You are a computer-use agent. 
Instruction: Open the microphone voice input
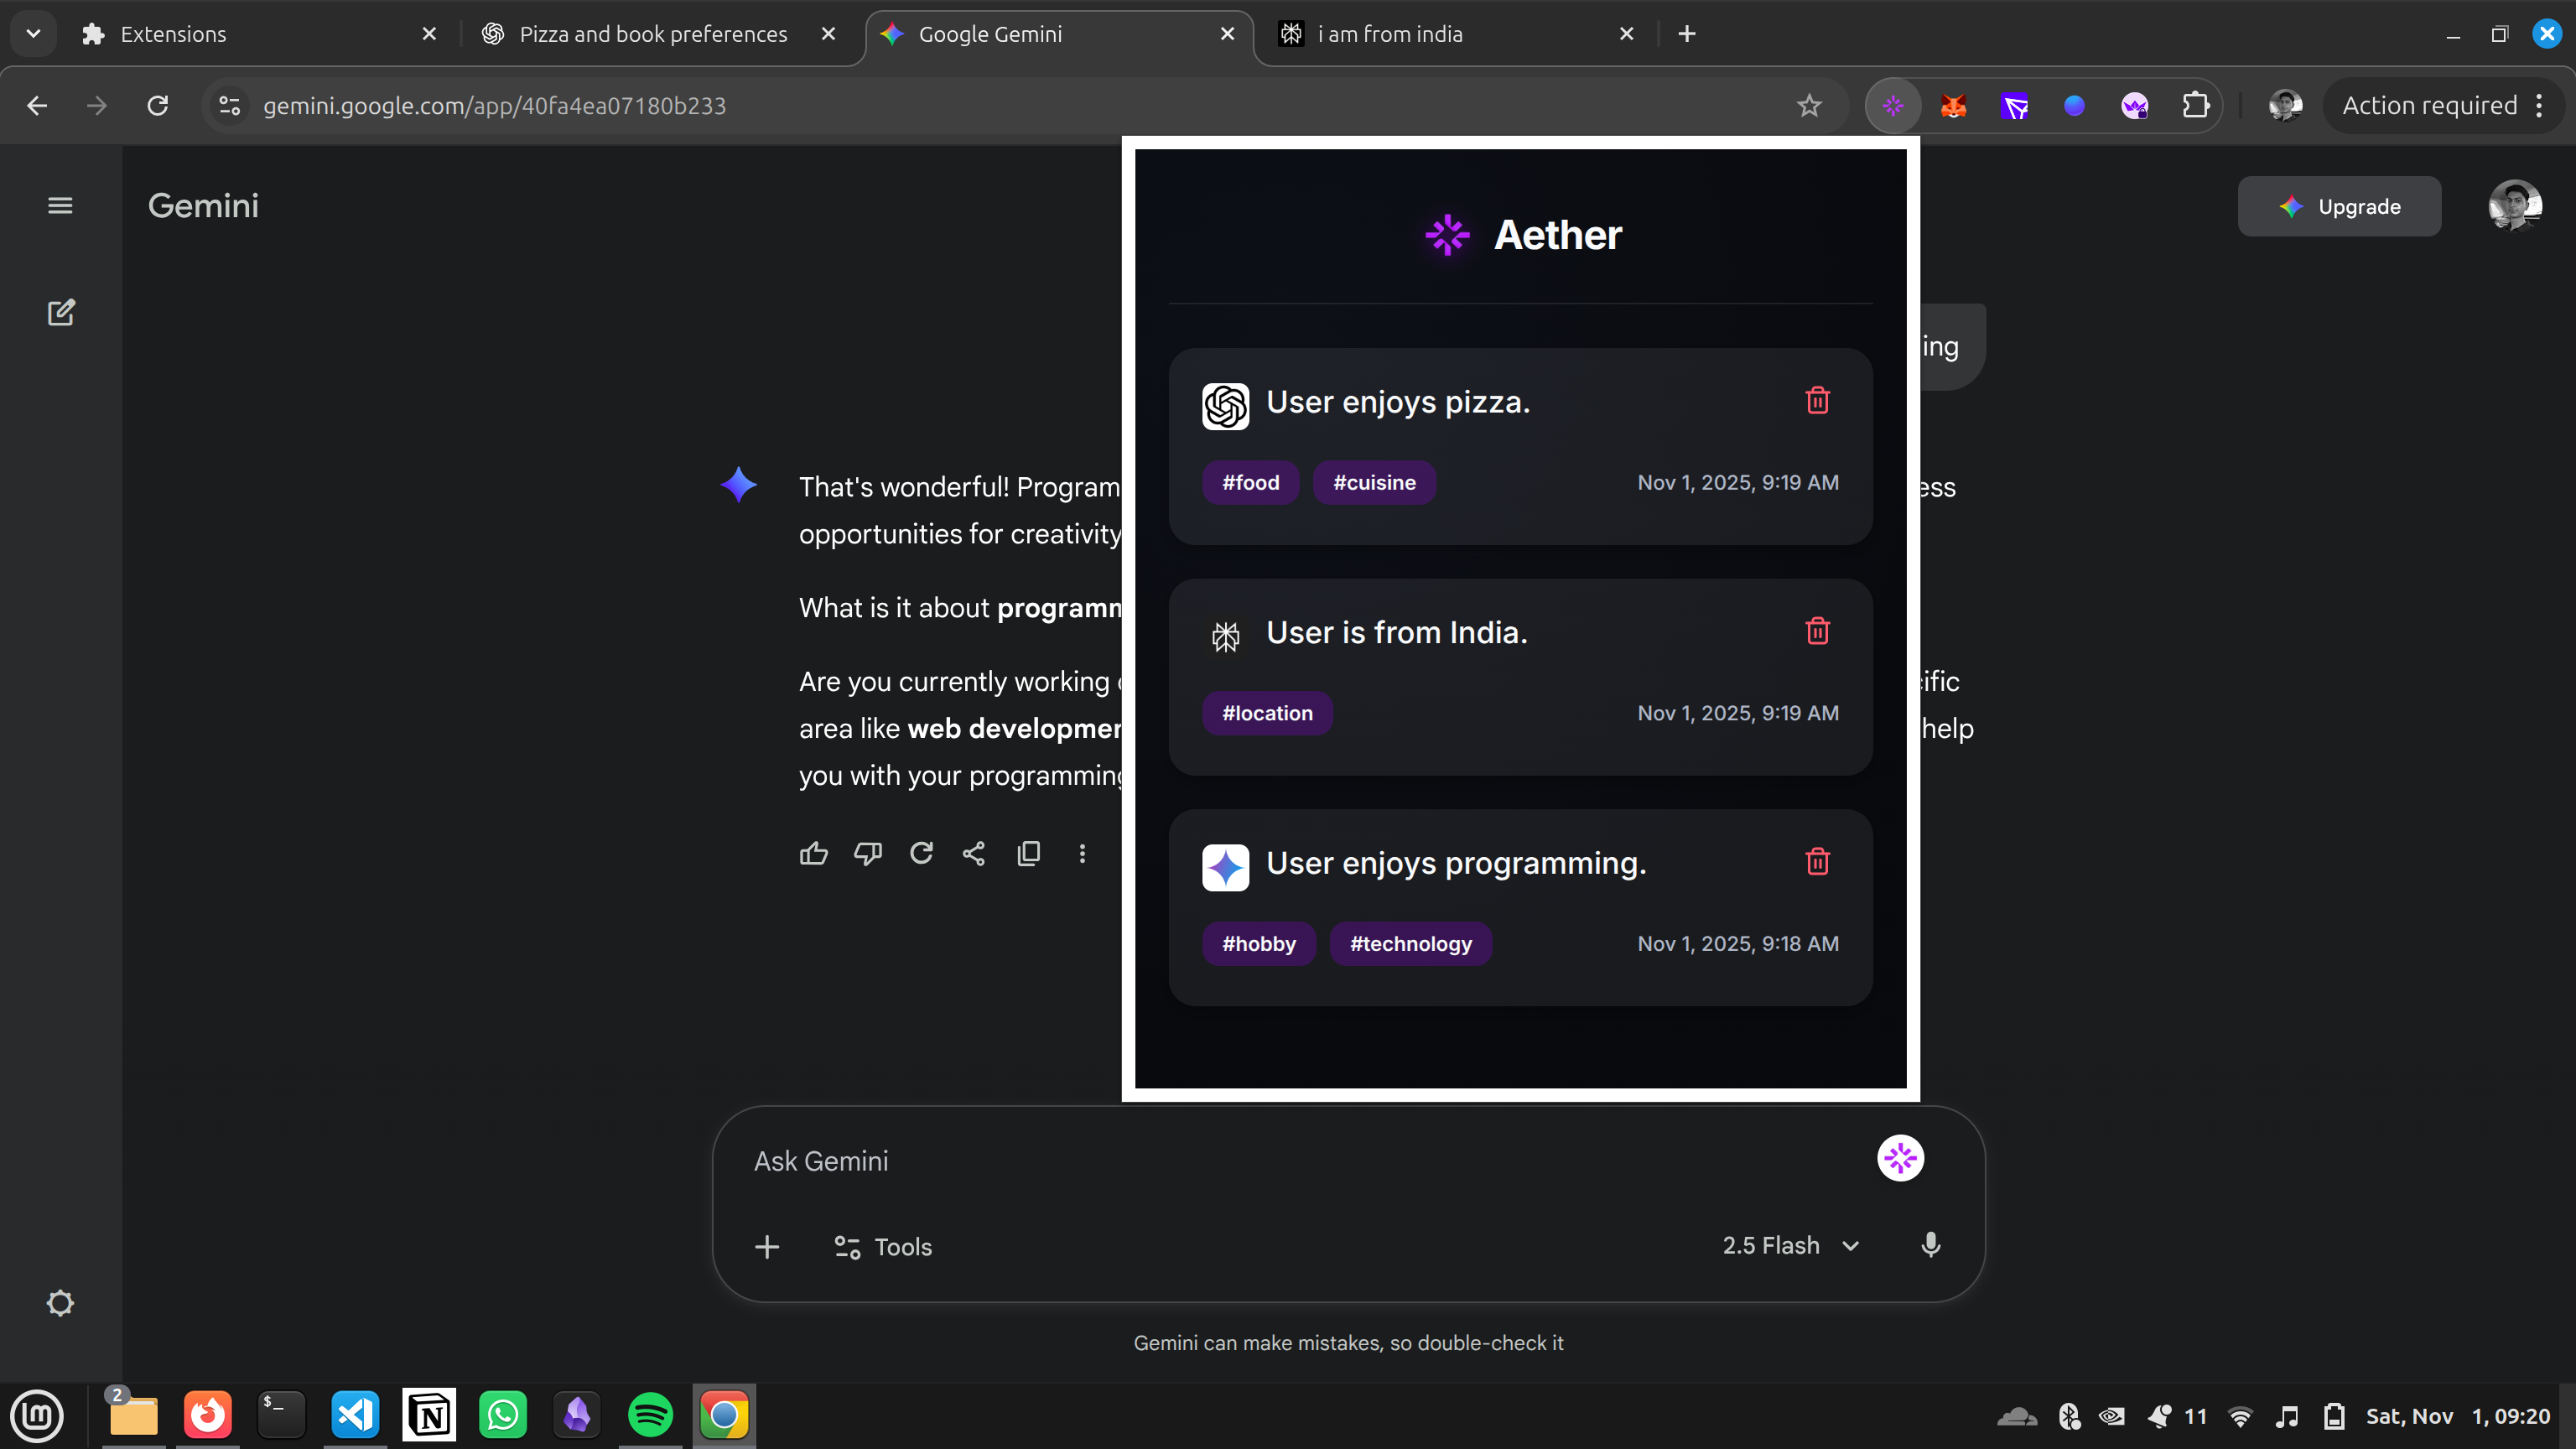pos(1930,1245)
